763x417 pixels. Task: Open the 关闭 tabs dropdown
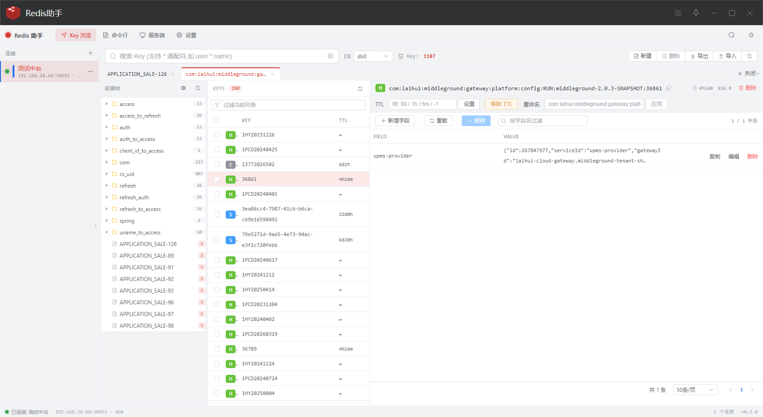point(749,74)
